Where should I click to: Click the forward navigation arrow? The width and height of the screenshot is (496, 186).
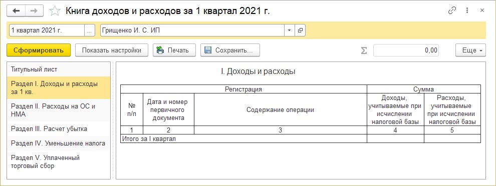[x=34, y=10]
